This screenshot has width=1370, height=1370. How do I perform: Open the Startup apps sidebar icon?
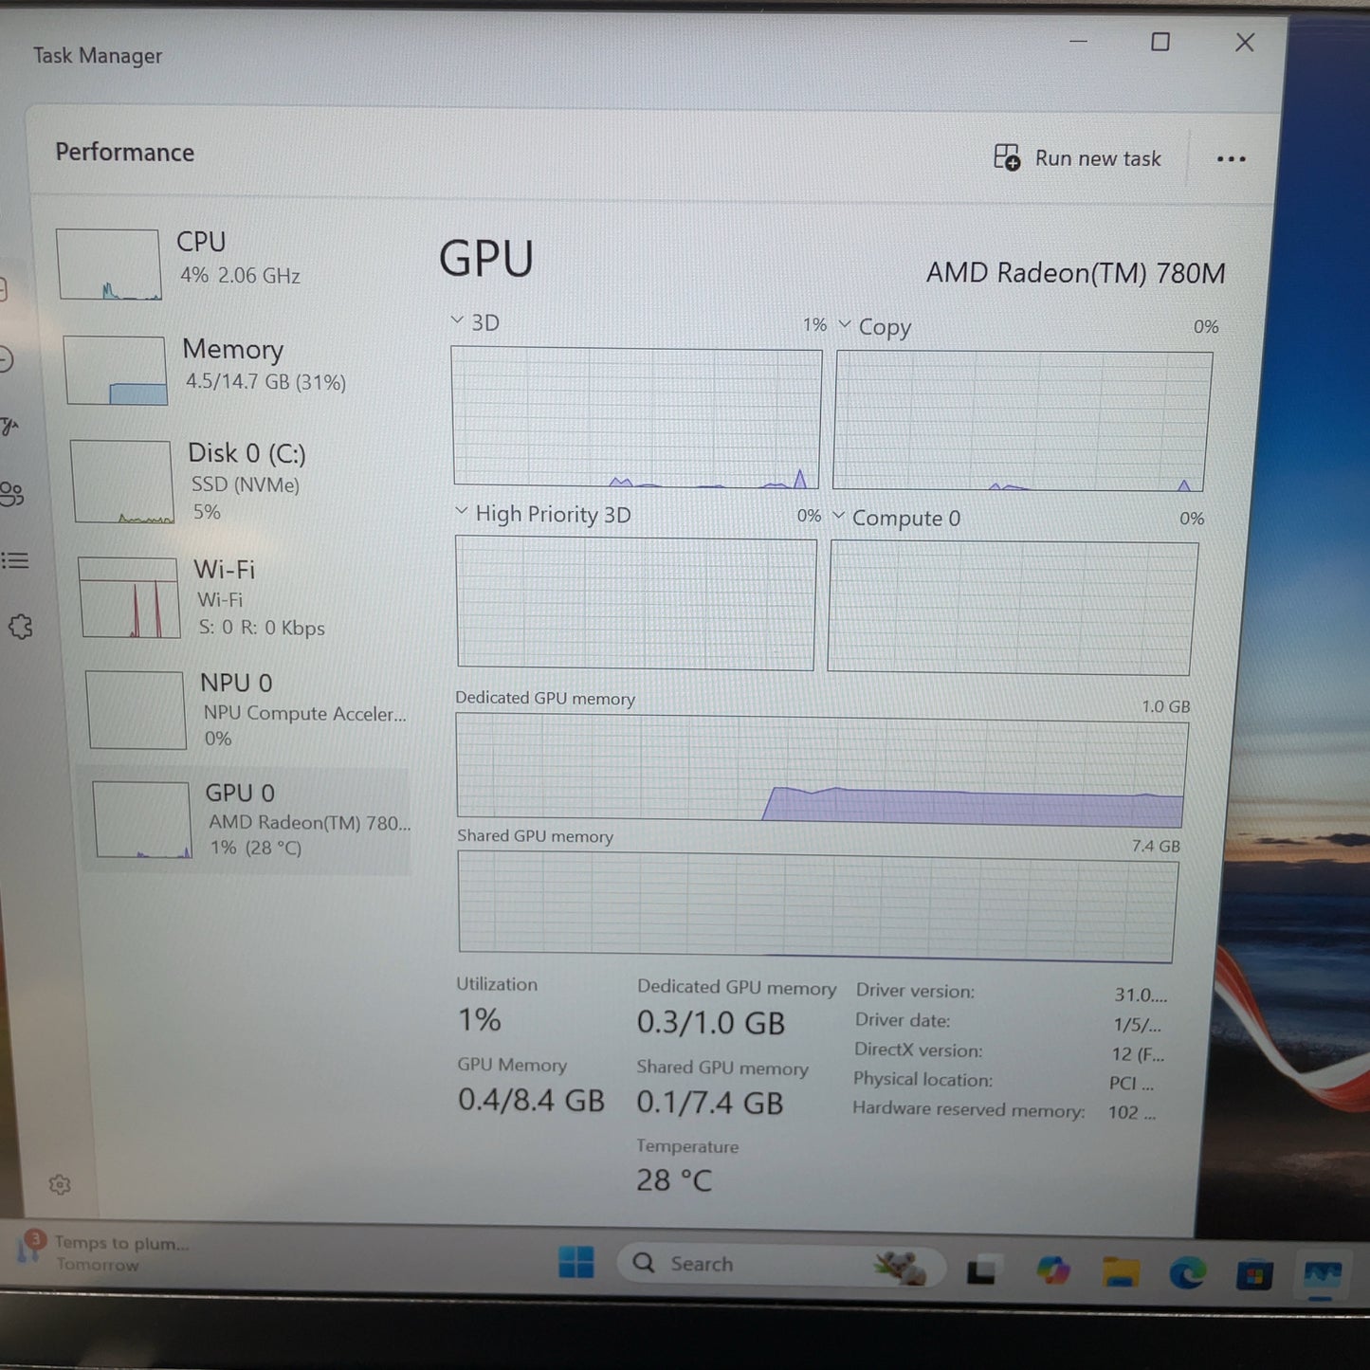9,427
